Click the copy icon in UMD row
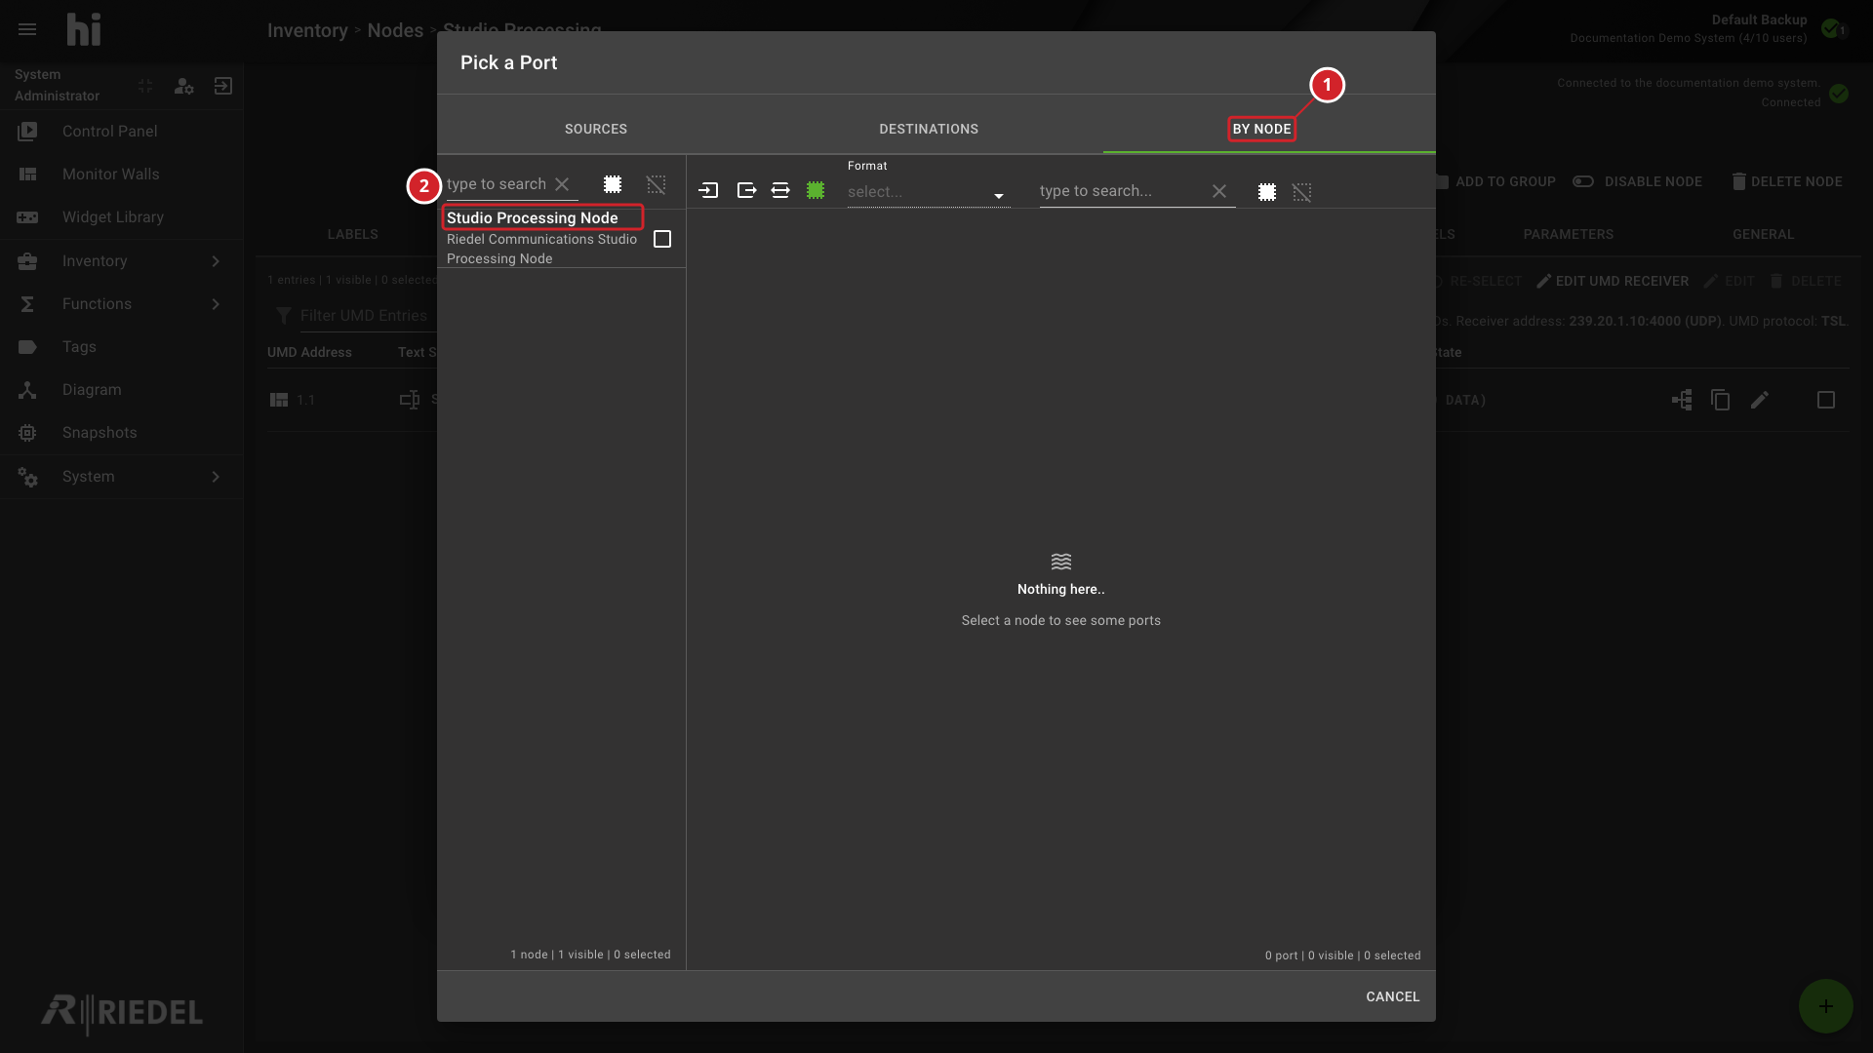Image resolution: width=1873 pixels, height=1053 pixels. pos(1721,400)
